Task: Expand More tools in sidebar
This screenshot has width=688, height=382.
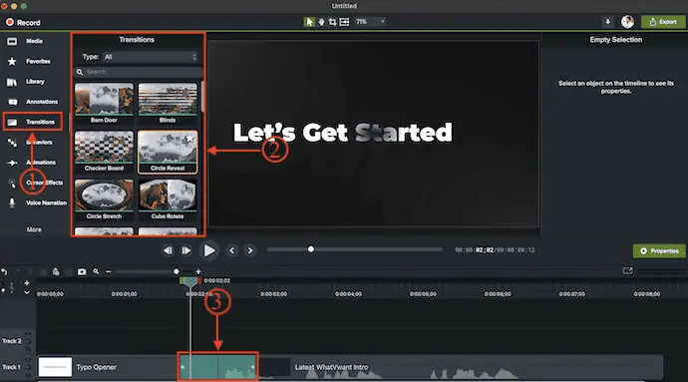Action: pyautogui.click(x=34, y=229)
